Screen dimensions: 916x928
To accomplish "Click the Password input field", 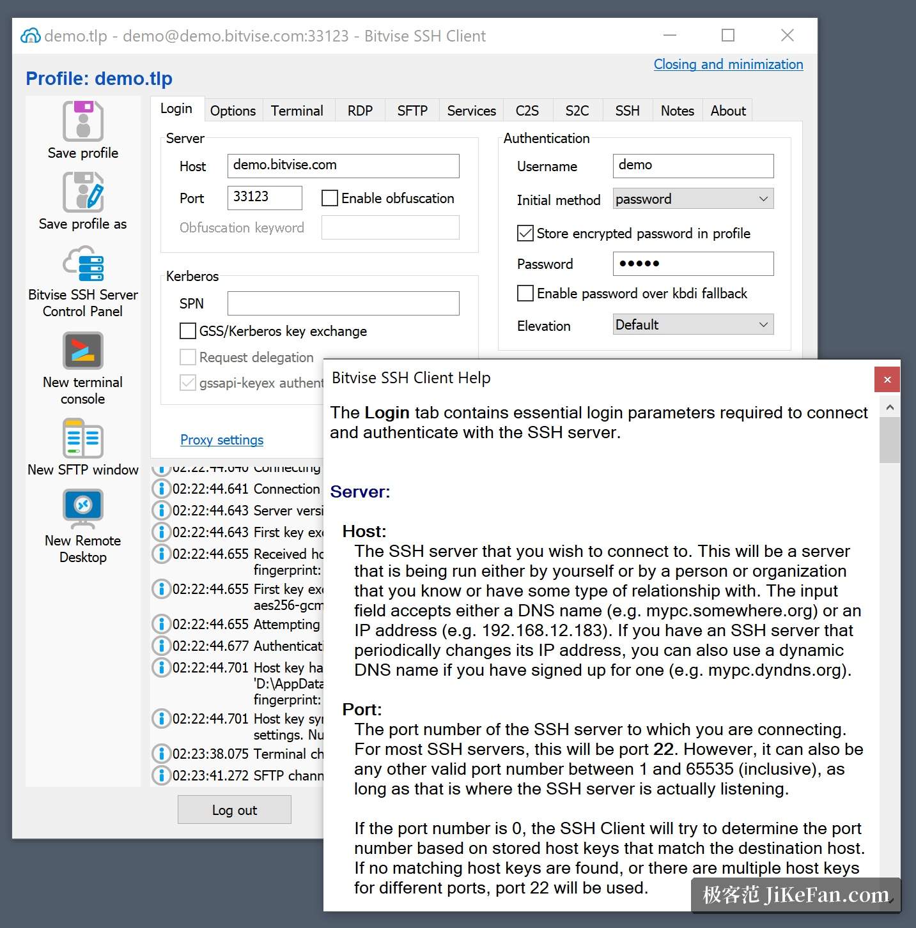I will click(693, 263).
